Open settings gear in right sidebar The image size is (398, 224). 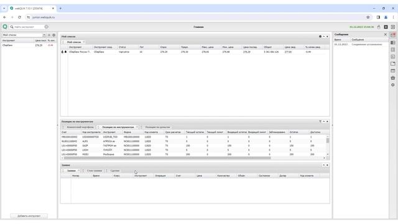point(393,85)
